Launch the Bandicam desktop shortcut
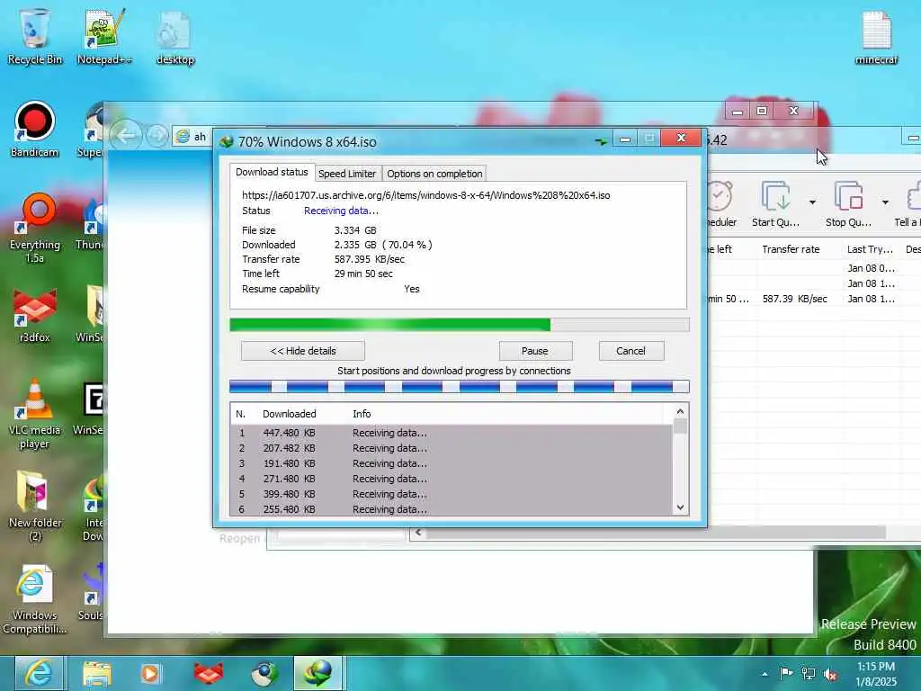Viewport: 921px width, 691px height. coord(34,130)
